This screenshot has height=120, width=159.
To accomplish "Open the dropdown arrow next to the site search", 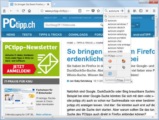I will tap(137, 25).
